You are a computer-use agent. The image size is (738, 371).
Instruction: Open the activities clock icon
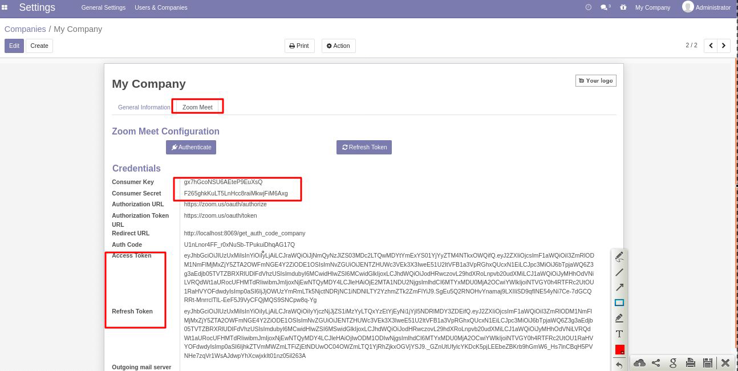[x=589, y=7]
